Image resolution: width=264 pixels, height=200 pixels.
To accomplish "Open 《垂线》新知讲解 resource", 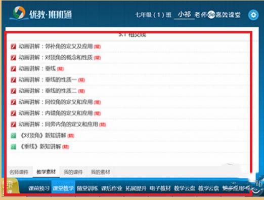I will (40, 147).
